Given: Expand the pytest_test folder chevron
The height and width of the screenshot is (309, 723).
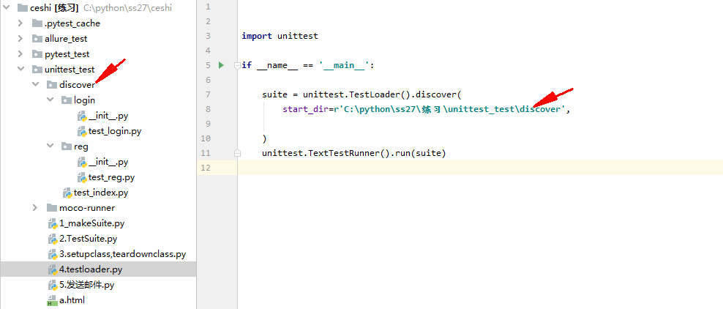Looking at the screenshot, I should click(x=20, y=54).
